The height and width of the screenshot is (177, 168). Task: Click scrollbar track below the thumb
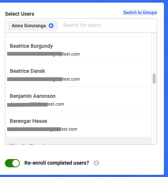(154, 114)
